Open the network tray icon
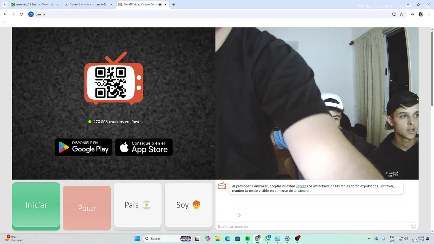This screenshot has height=244, width=434. pos(400,239)
